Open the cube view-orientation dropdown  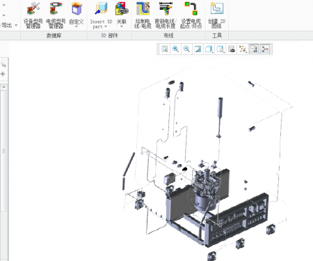coord(209,49)
